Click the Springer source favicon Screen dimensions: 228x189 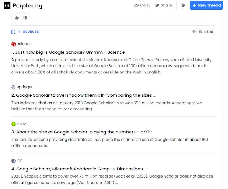point(14,87)
